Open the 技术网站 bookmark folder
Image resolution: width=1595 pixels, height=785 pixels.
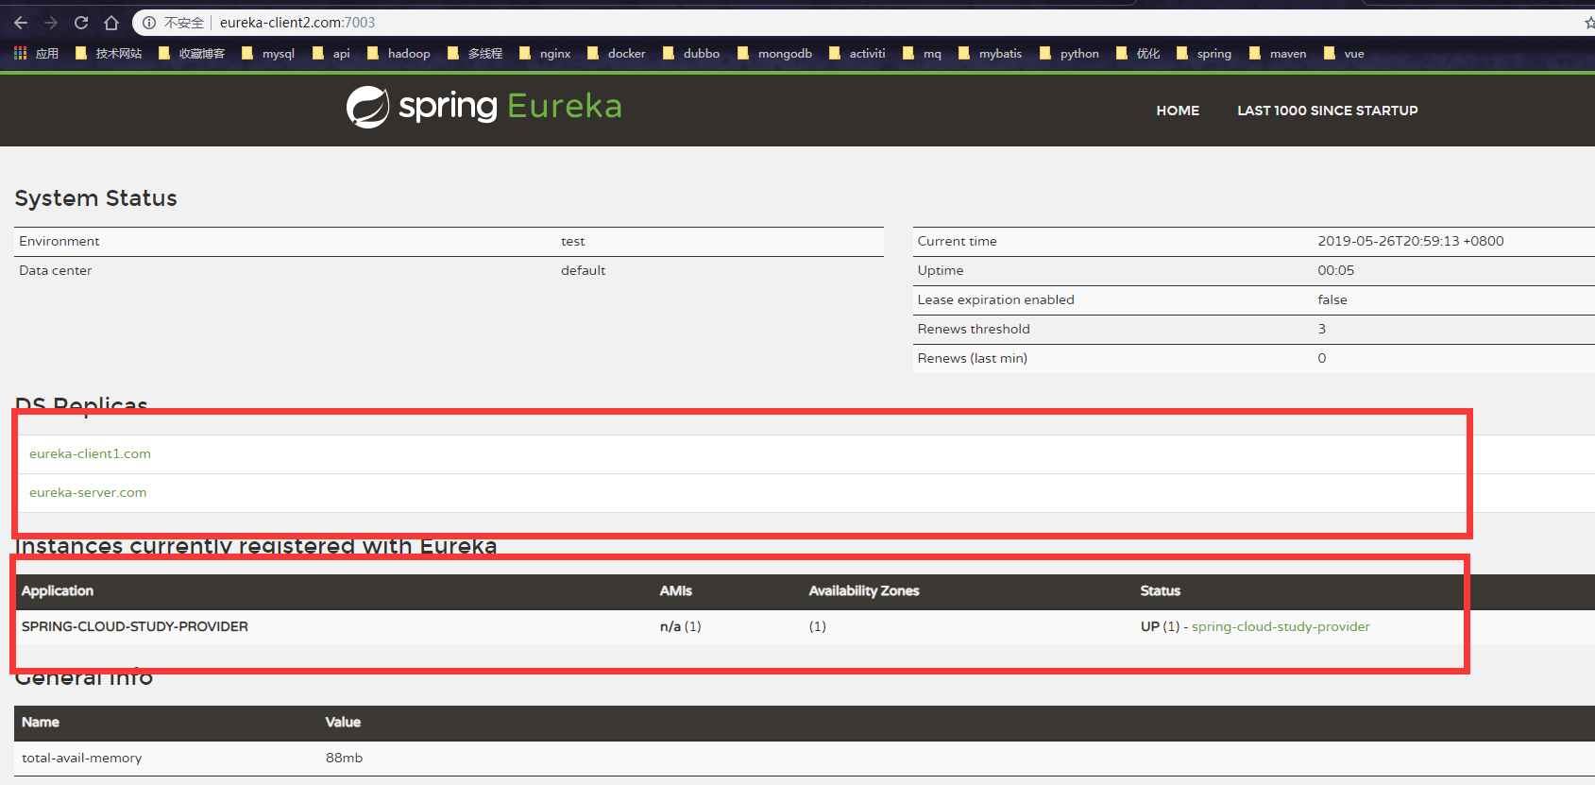[x=108, y=54]
